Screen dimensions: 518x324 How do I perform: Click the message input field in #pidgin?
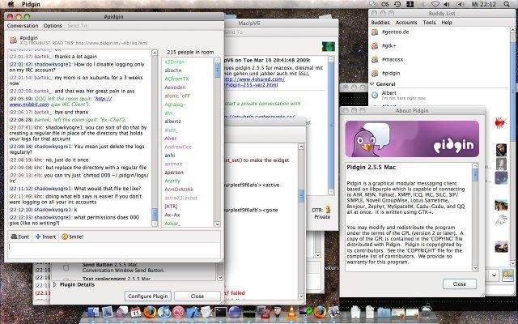(114, 250)
